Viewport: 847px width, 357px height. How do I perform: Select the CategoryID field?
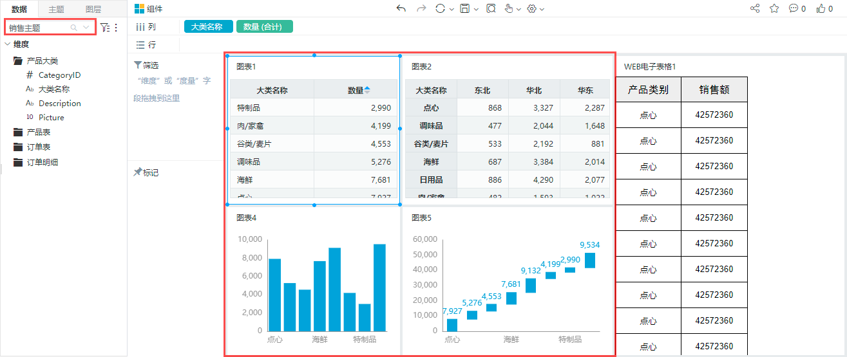click(59, 75)
